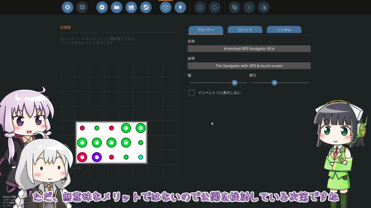
Task: Create a new microcontroller with the plus icon
Action: tap(102, 7)
